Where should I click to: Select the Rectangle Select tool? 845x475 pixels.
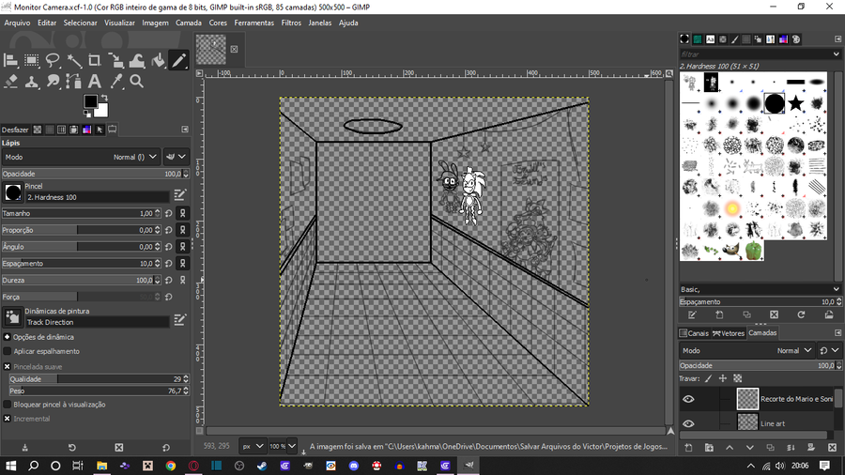pyautogui.click(x=32, y=60)
